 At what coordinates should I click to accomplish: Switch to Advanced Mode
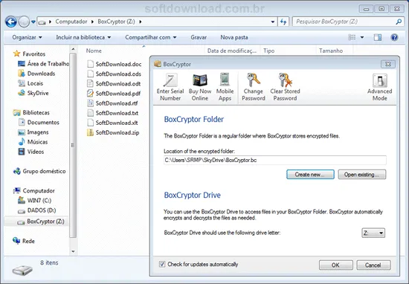(x=379, y=87)
